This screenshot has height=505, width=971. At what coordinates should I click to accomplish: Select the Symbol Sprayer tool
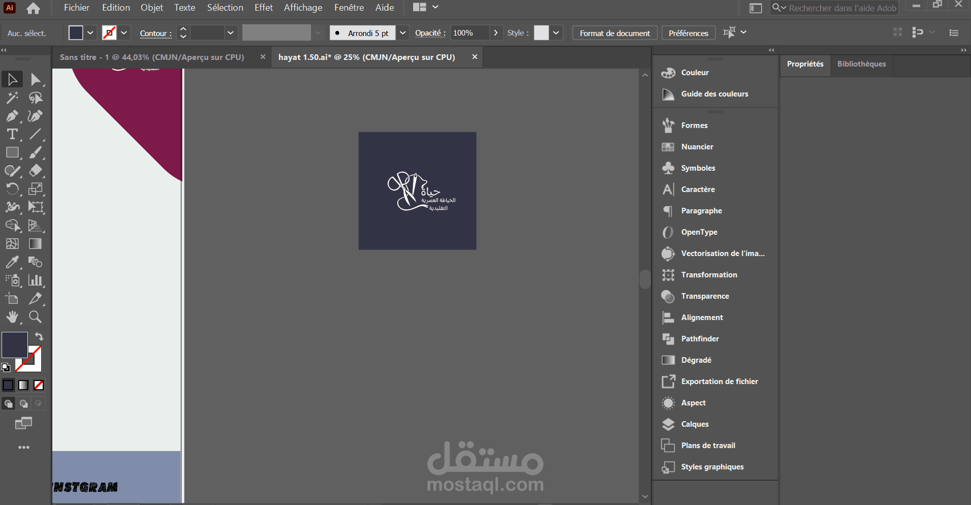pos(12,280)
